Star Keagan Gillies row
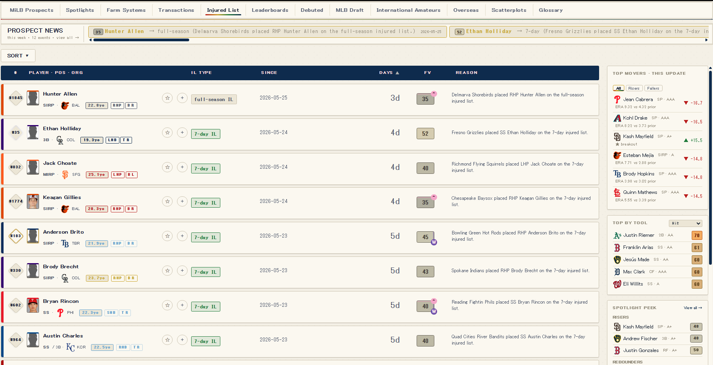Image resolution: width=713 pixels, height=365 pixels. click(x=168, y=201)
